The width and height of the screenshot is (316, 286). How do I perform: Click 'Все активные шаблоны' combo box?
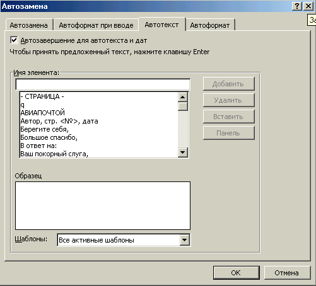[x=124, y=240]
